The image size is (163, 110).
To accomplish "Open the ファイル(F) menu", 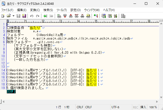I will 7,10.
